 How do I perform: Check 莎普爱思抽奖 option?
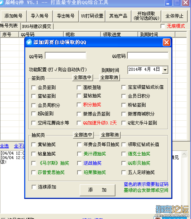tap(34, 172)
